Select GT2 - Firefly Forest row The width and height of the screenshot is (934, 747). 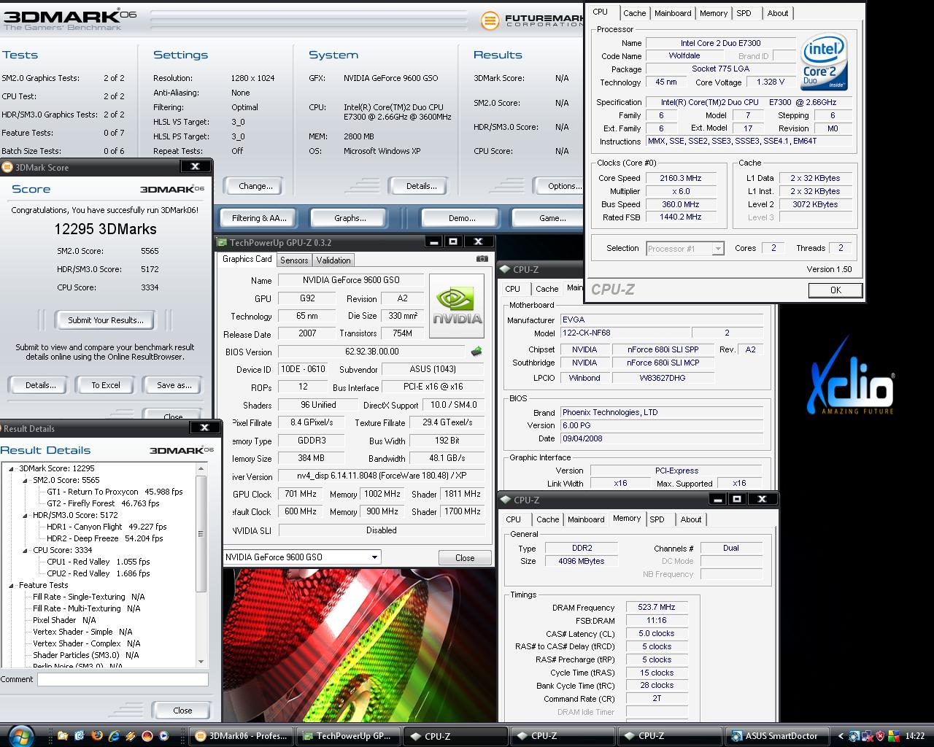[x=103, y=503]
